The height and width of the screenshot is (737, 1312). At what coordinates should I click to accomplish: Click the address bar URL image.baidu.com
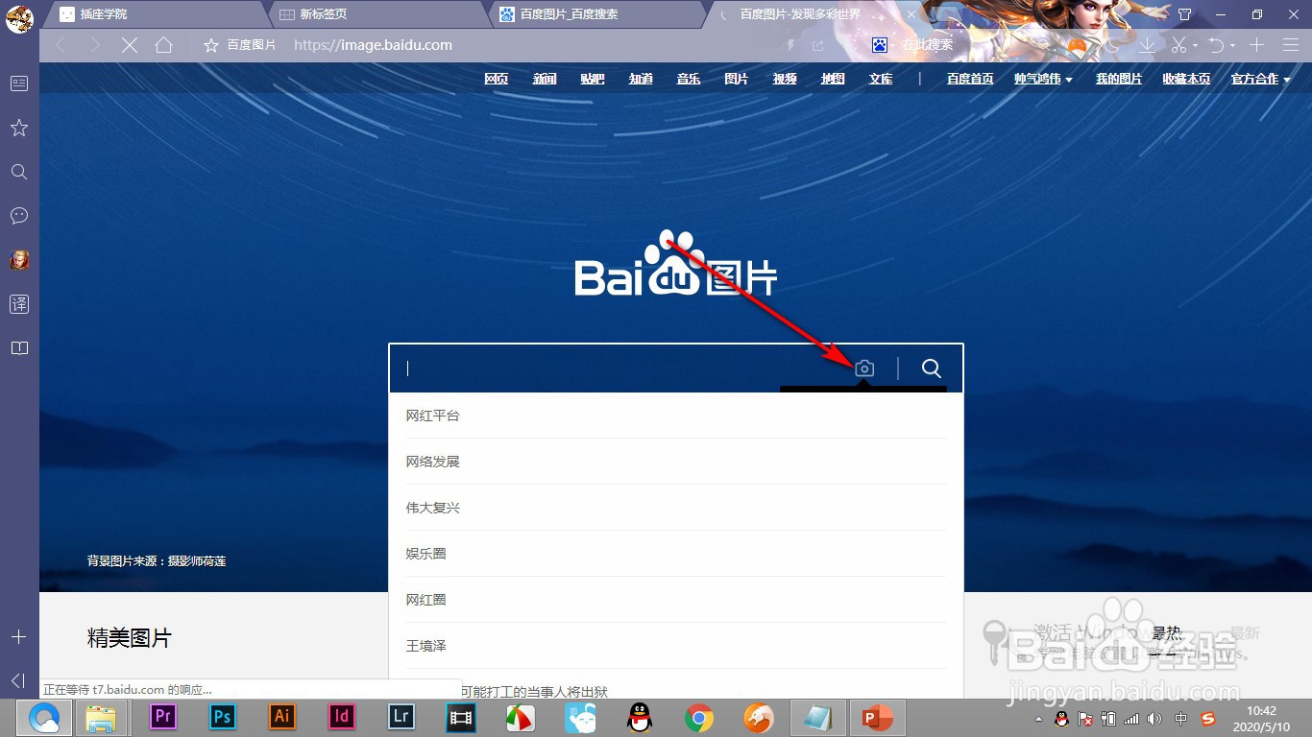coord(373,45)
